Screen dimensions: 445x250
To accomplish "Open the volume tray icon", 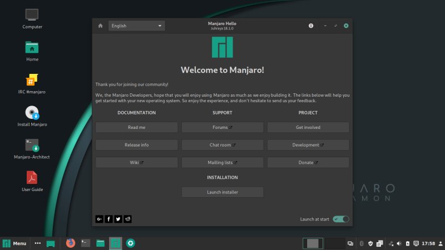I will pos(399,243).
